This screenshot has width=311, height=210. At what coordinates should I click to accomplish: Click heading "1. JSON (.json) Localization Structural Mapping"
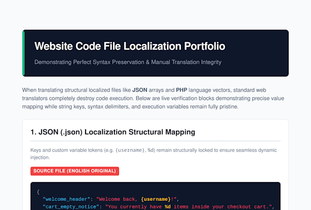coord(113,132)
